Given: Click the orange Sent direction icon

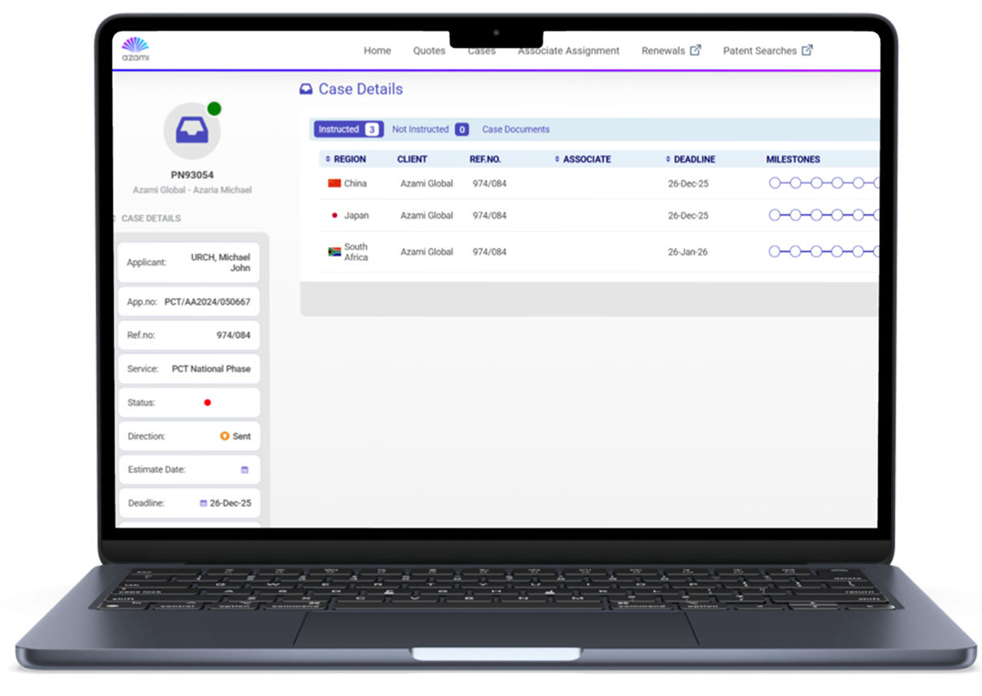Looking at the screenshot, I should pyautogui.click(x=225, y=437).
